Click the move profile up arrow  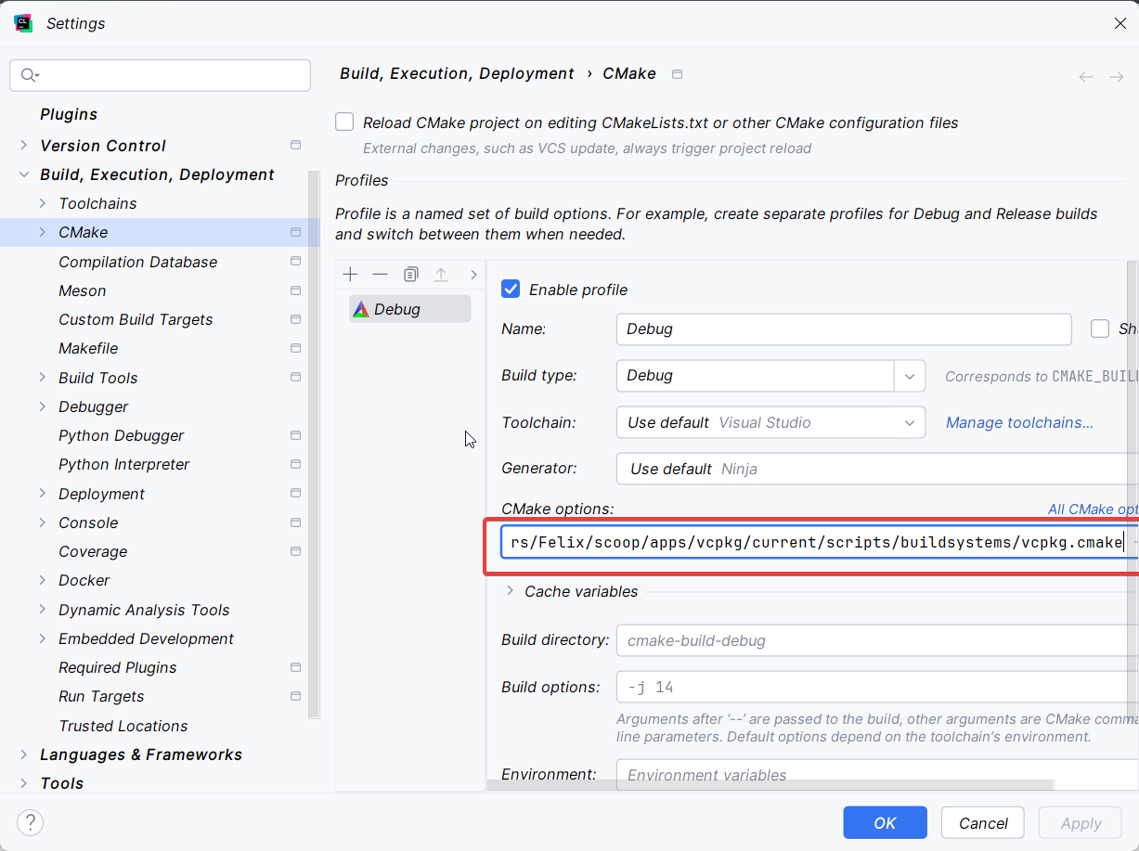(x=441, y=275)
